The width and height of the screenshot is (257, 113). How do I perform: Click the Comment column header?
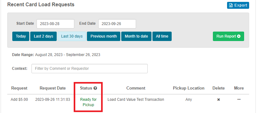coord(136,88)
